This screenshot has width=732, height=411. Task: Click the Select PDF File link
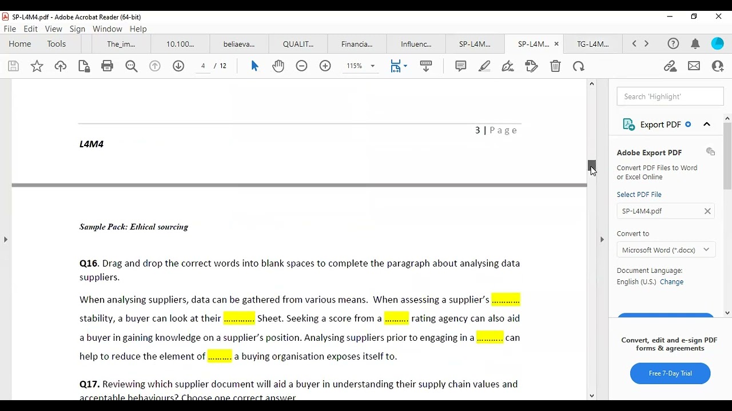639,195
